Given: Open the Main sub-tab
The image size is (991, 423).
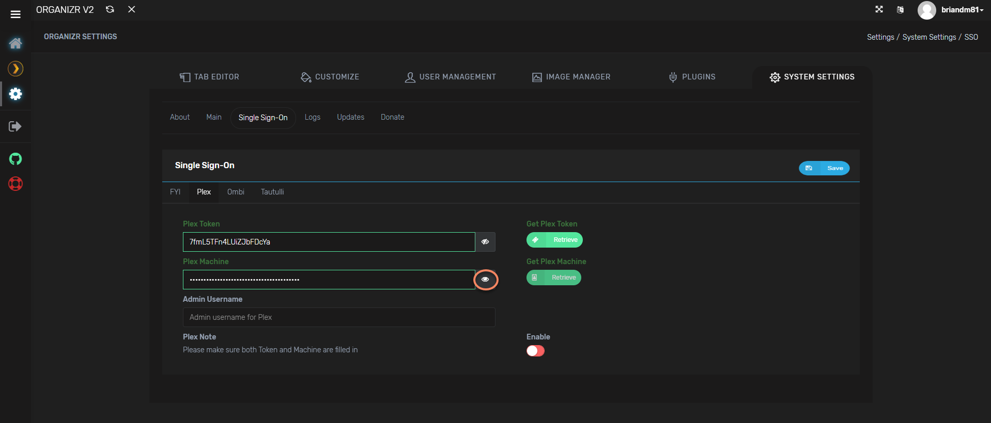Looking at the screenshot, I should 214,117.
